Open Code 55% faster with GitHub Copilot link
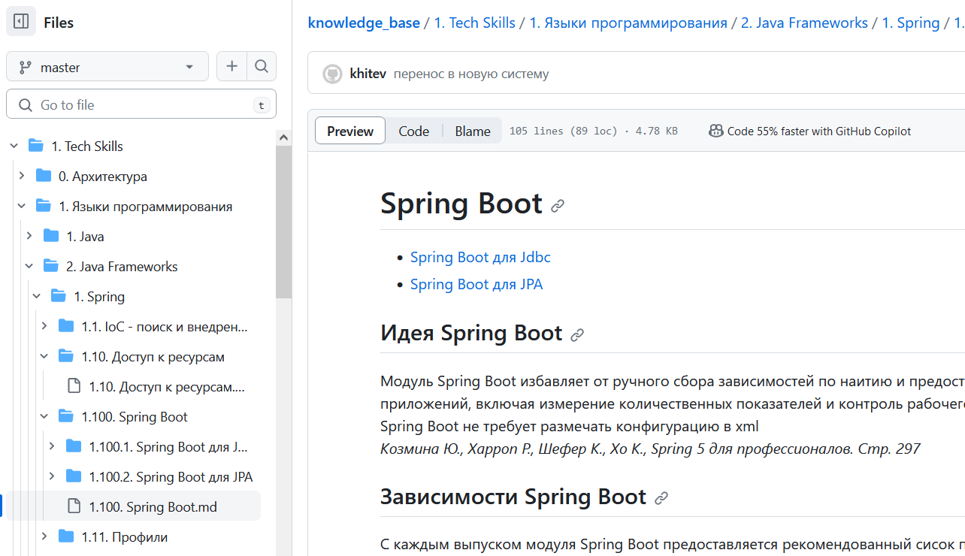Screen dimensions: 965x556 (819, 131)
